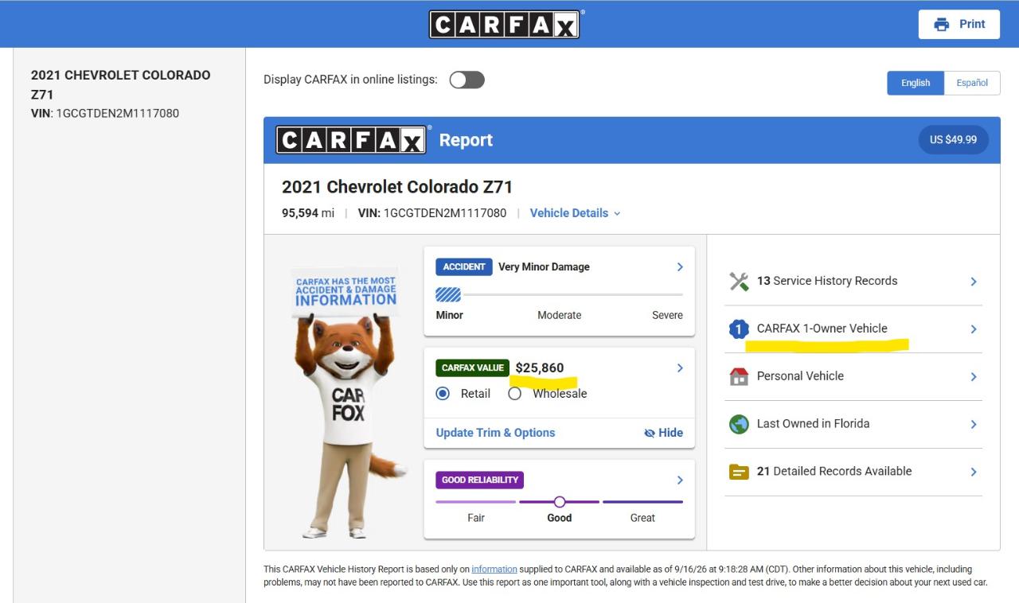Viewport: 1019px width, 603px height.
Task: Follow the information link in the disclaimer
Action: tap(494, 569)
